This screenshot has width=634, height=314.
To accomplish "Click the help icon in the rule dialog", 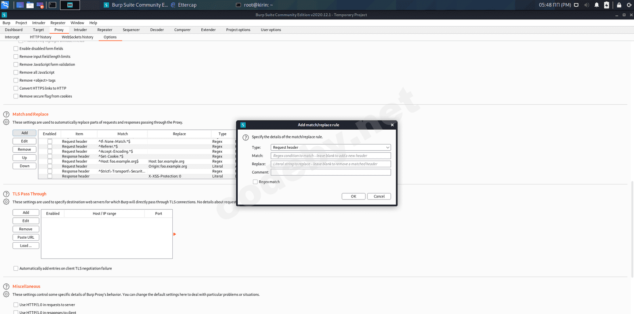I will tap(246, 137).
